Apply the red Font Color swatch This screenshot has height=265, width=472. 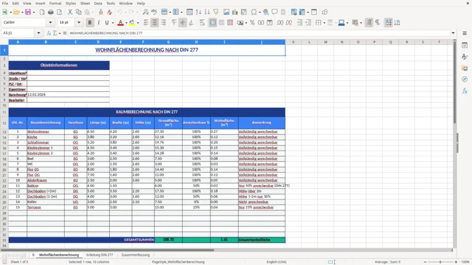(x=120, y=23)
